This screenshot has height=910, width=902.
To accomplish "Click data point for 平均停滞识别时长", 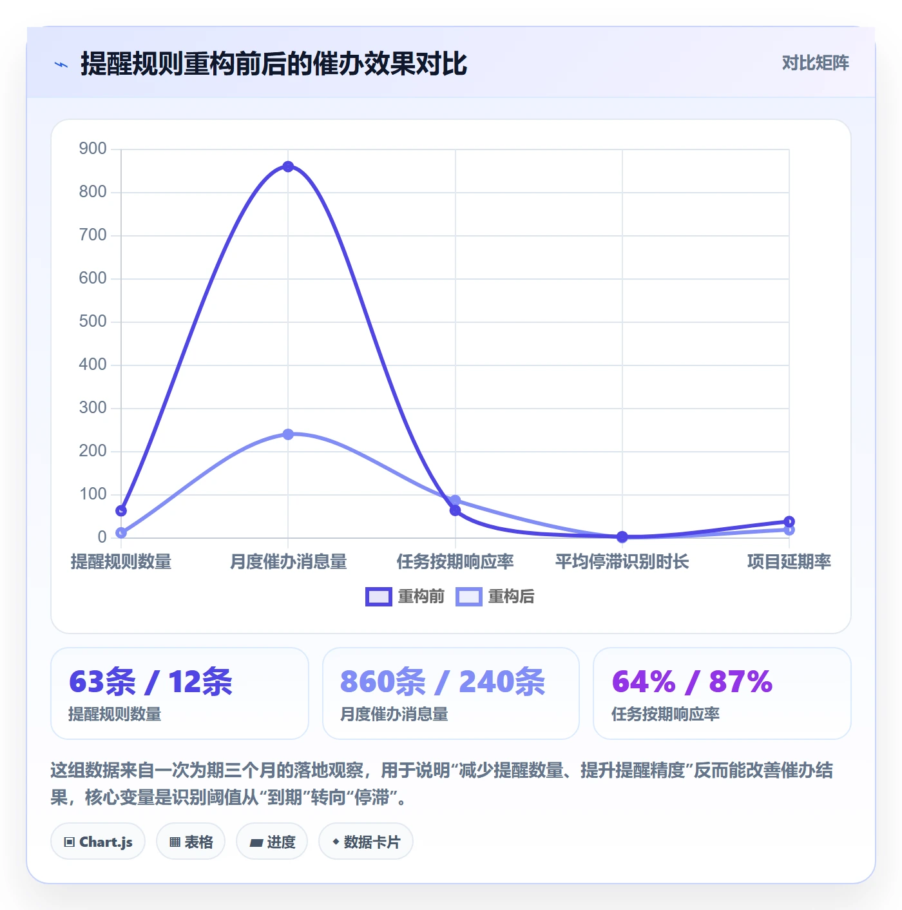I will (x=622, y=536).
